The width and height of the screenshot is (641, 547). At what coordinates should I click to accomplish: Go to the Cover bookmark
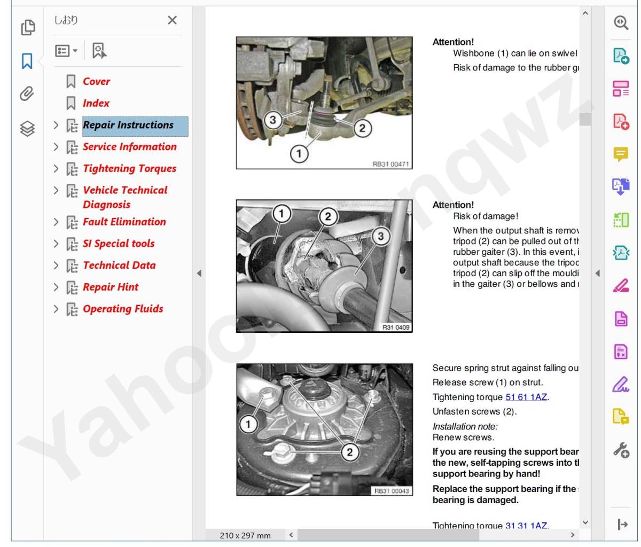point(96,82)
